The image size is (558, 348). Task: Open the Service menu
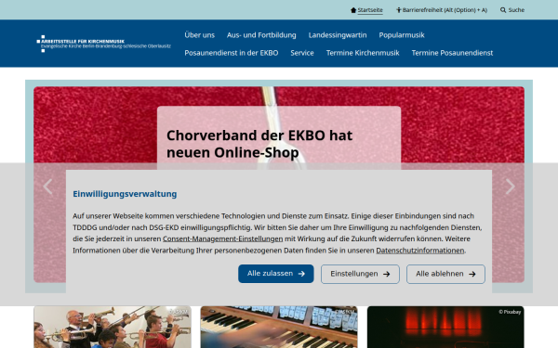click(302, 53)
